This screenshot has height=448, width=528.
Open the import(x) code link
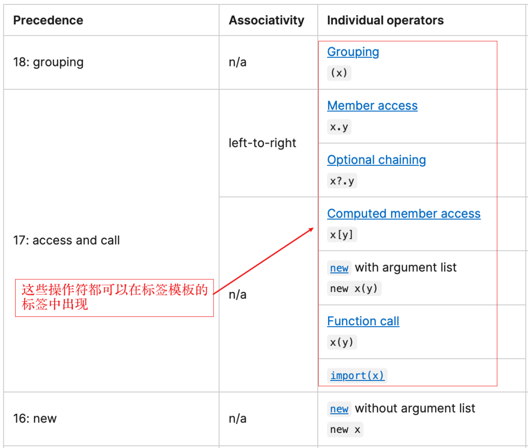pos(357,376)
